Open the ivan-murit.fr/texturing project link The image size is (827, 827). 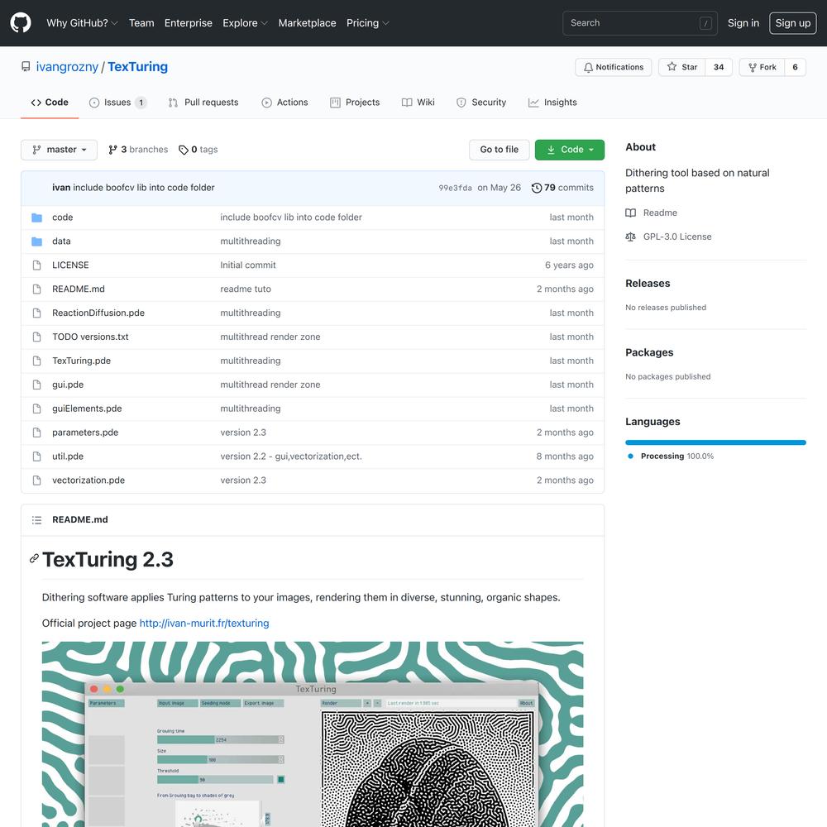pyautogui.click(x=204, y=624)
